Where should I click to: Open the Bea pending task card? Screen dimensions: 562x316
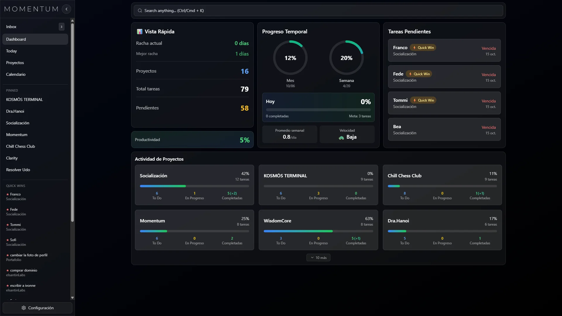point(444,129)
